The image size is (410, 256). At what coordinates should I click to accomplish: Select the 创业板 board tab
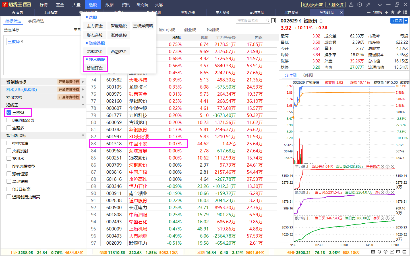pyautogui.click(x=190, y=30)
